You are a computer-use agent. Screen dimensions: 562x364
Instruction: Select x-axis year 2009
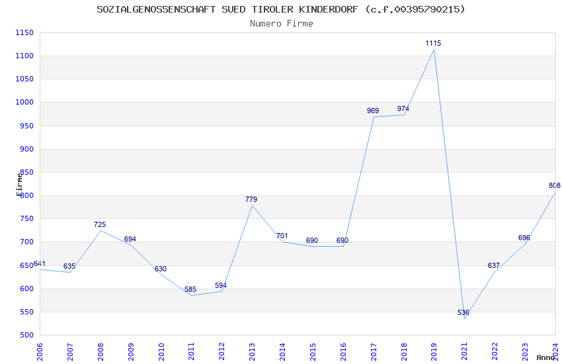131,352
